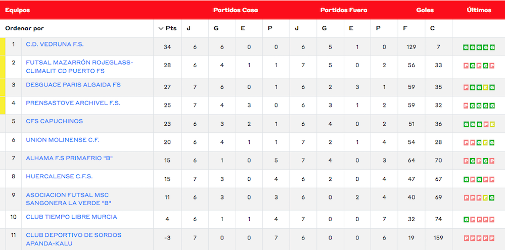This screenshot has width=505, height=250.
Task: Click the Partidos Fuera header
Action: tap(344, 10)
